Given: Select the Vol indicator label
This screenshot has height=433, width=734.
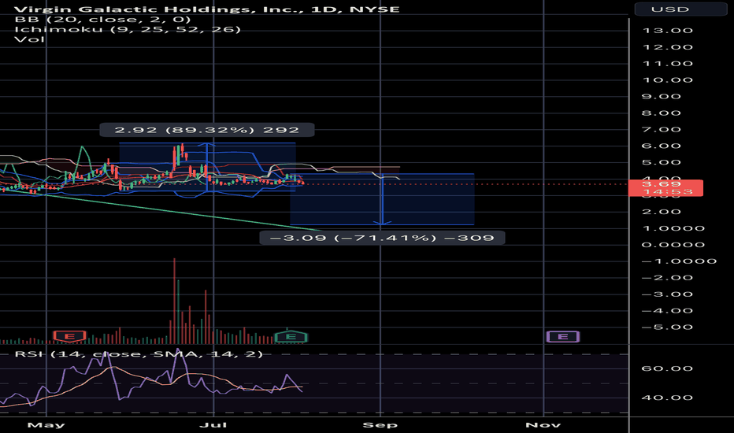Looking at the screenshot, I should (x=29, y=39).
